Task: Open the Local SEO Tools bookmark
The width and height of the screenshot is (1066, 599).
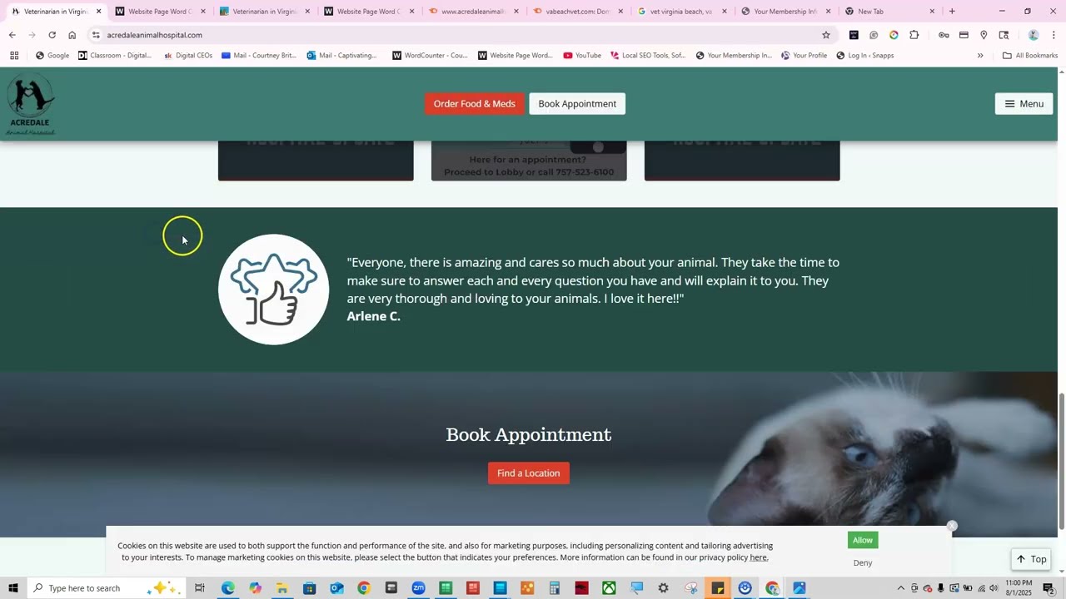Action: pos(648,56)
